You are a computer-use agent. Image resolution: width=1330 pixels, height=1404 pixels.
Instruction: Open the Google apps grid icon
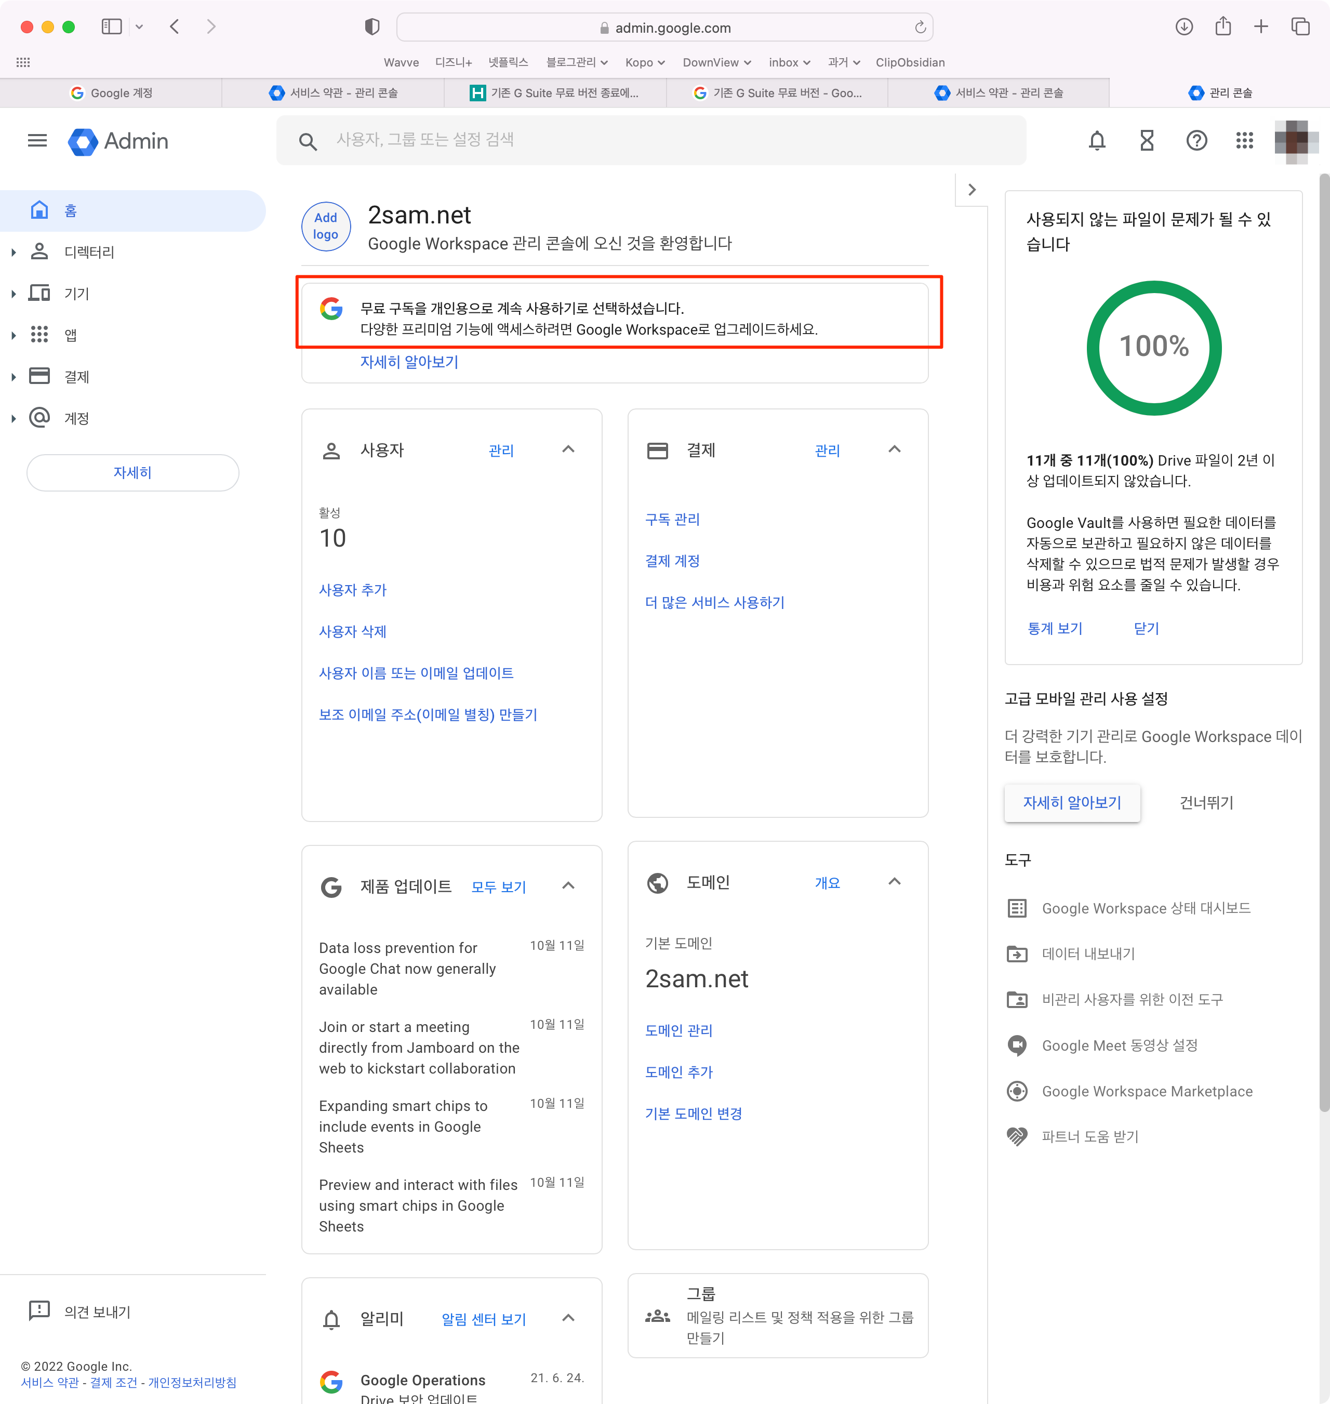1244,140
